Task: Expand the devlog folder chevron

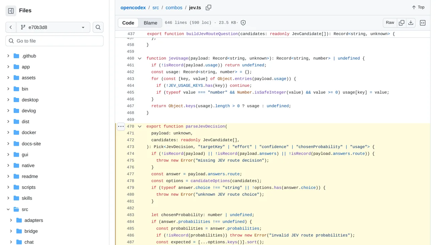Action: pos(8,111)
